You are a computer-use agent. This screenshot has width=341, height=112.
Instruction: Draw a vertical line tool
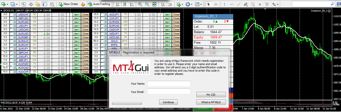click(x=225, y=4)
